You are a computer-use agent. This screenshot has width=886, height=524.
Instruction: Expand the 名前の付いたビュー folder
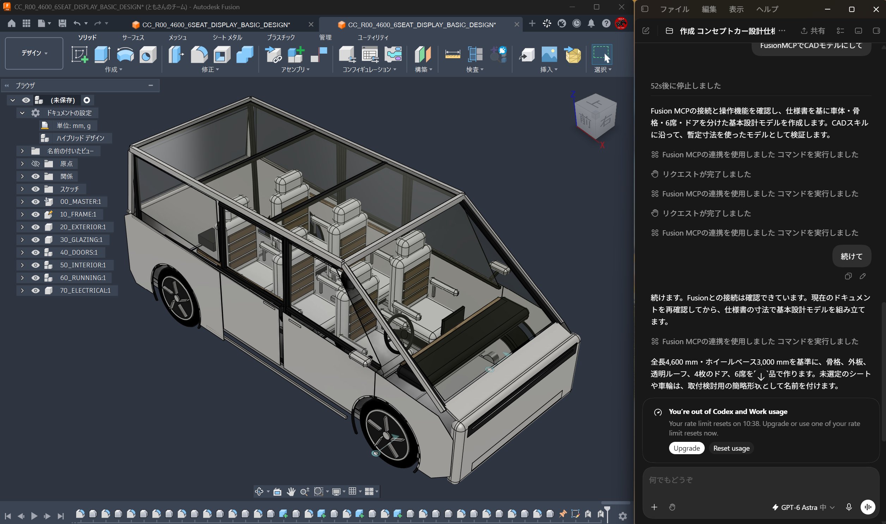(22, 151)
